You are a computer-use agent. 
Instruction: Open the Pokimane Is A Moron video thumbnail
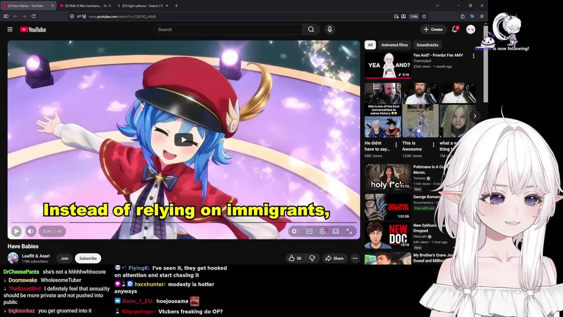(x=388, y=177)
